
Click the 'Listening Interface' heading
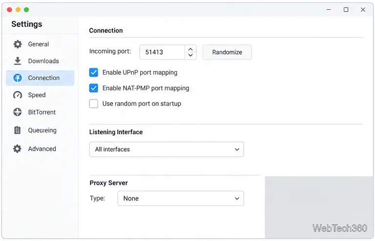tap(116, 132)
